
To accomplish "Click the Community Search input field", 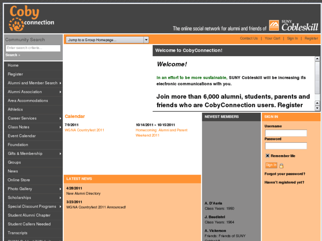I will (33, 48).
